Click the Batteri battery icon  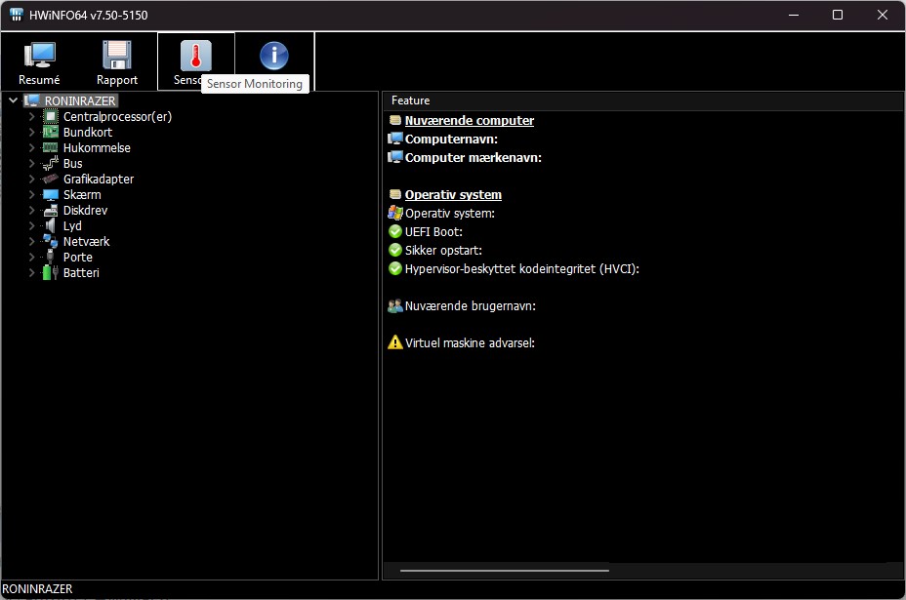tap(51, 273)
